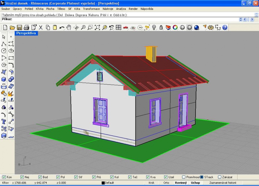Click the New document icon

tap(5, 27)
